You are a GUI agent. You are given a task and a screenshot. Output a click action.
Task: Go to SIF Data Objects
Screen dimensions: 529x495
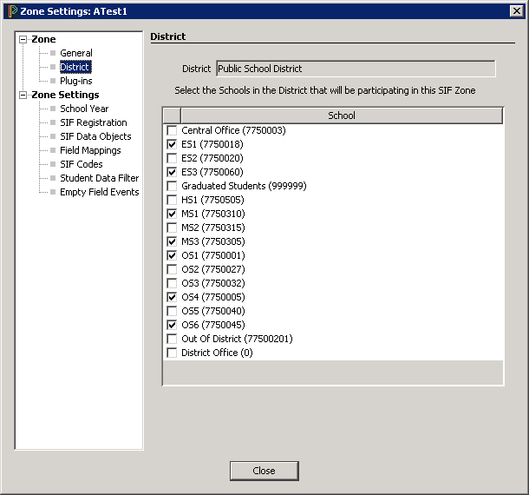click(x=95, y=136)
